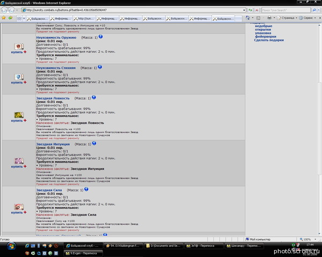The image size is (322, 257).
Task: Switch to the http://sun... tab
Action: (x=84, y=19)
